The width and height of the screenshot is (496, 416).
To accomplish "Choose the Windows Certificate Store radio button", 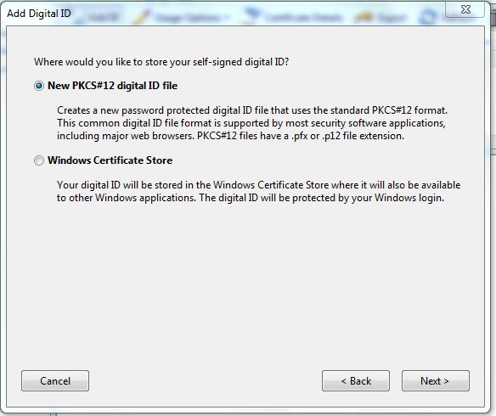I will (x=39, y=160).
